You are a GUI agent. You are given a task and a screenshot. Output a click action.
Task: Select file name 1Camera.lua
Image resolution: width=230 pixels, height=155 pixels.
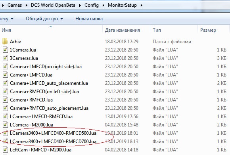[x=23, y=50]
